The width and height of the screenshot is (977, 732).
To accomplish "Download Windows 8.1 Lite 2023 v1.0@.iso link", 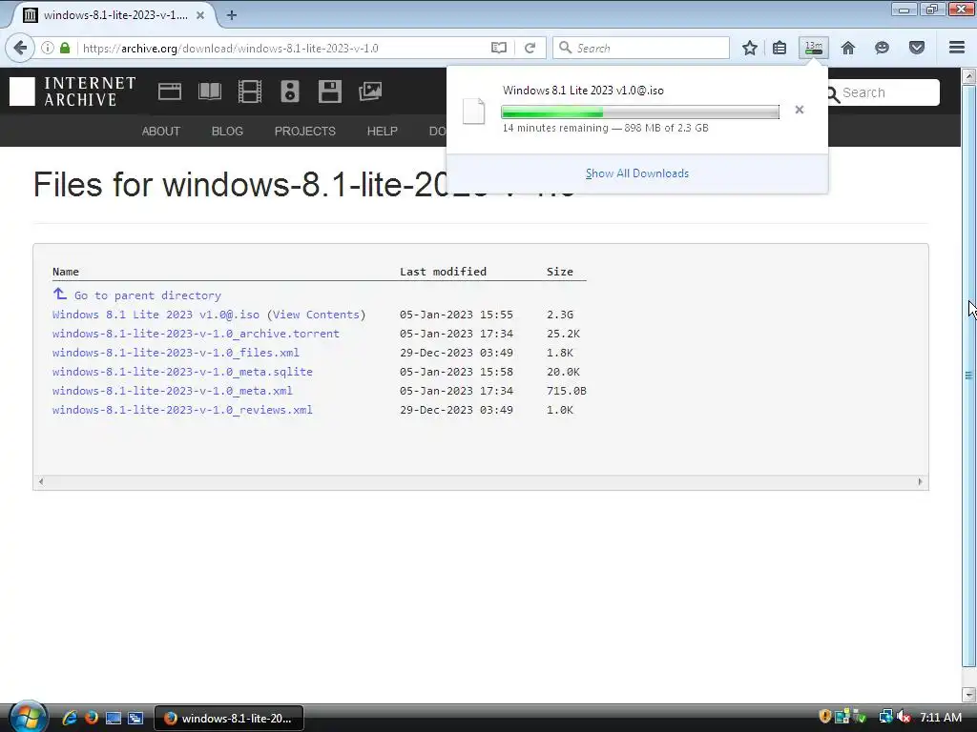I will (156, 315).
